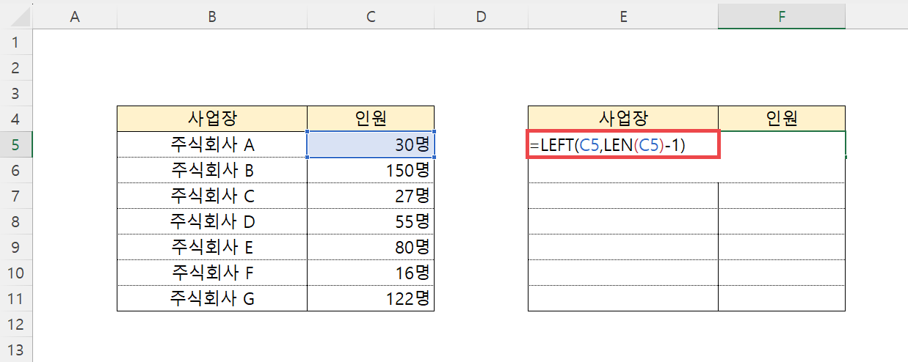Image resolution: width=908 pixels, height=362 pixels.
Task: Select row 12 header
Action: [16, 324]
